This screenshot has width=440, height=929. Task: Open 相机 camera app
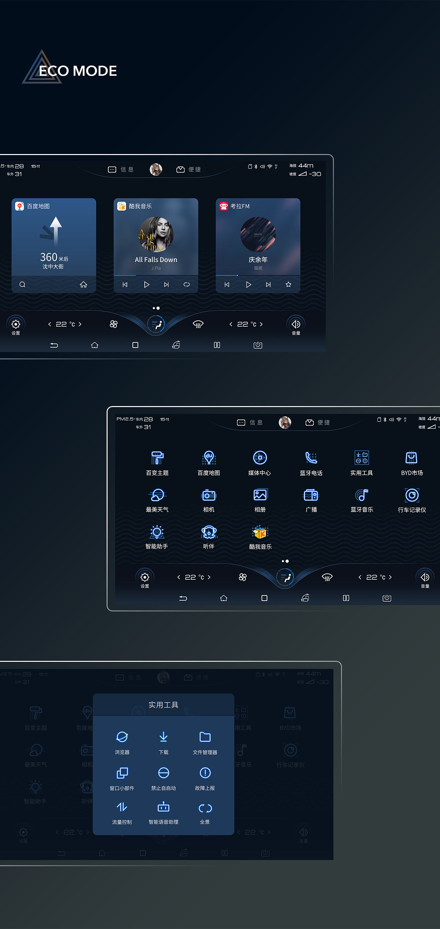tap(209, 500)
